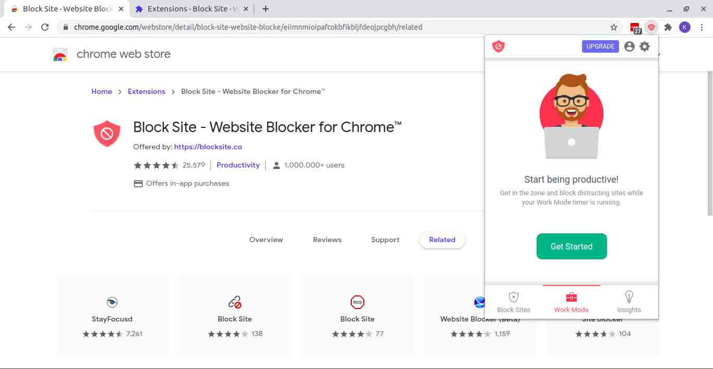
Task: Click the green Get Started button
Action: coord(572,246)
